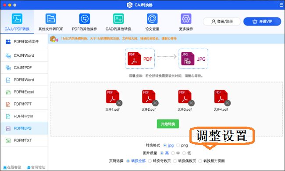Screen dimensions: 285x171
Task: Open the PDF的其他操作 toolbar tab
Action: [85, 22]
